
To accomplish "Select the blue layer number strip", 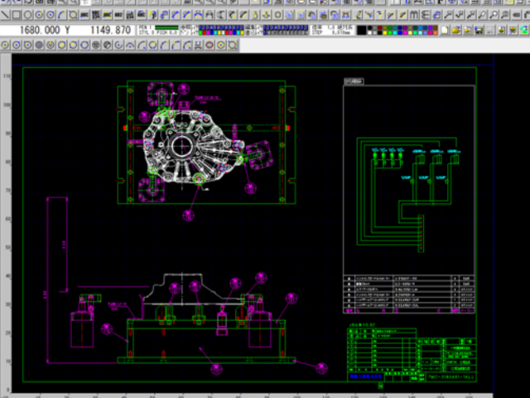I will pyautogui.click(x=286, y=28).
